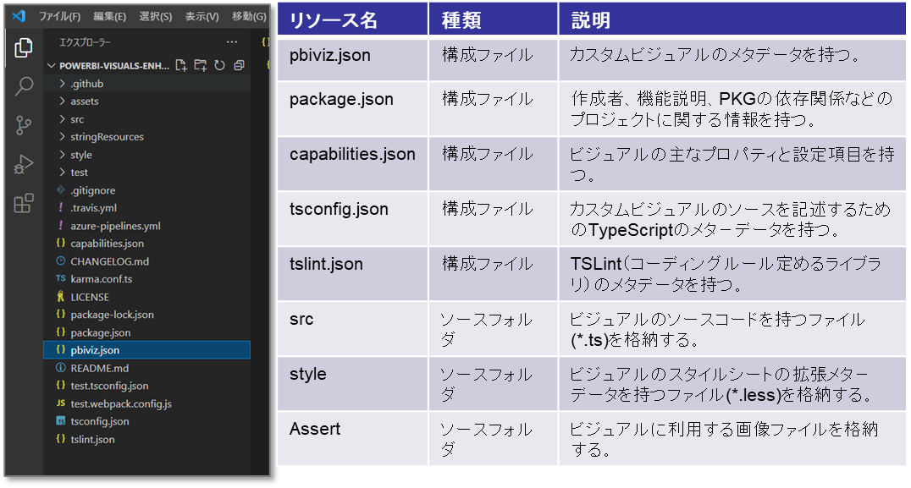Open the karma.conf.ts file
Screen dimensions: 911x488
click(147, 279)
